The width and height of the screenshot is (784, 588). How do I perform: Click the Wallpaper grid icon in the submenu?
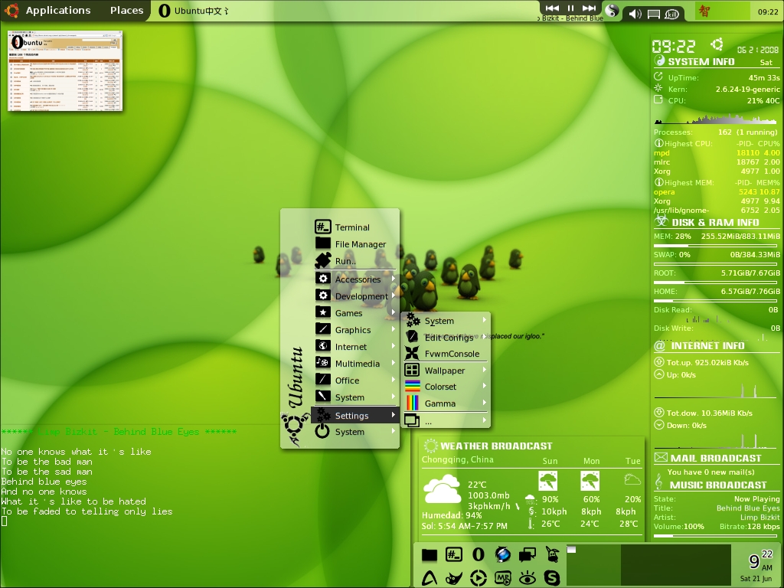pos(412,370)
